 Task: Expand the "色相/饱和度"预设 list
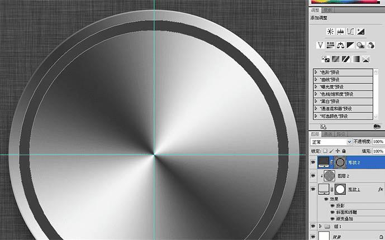[x=316, y=94]
